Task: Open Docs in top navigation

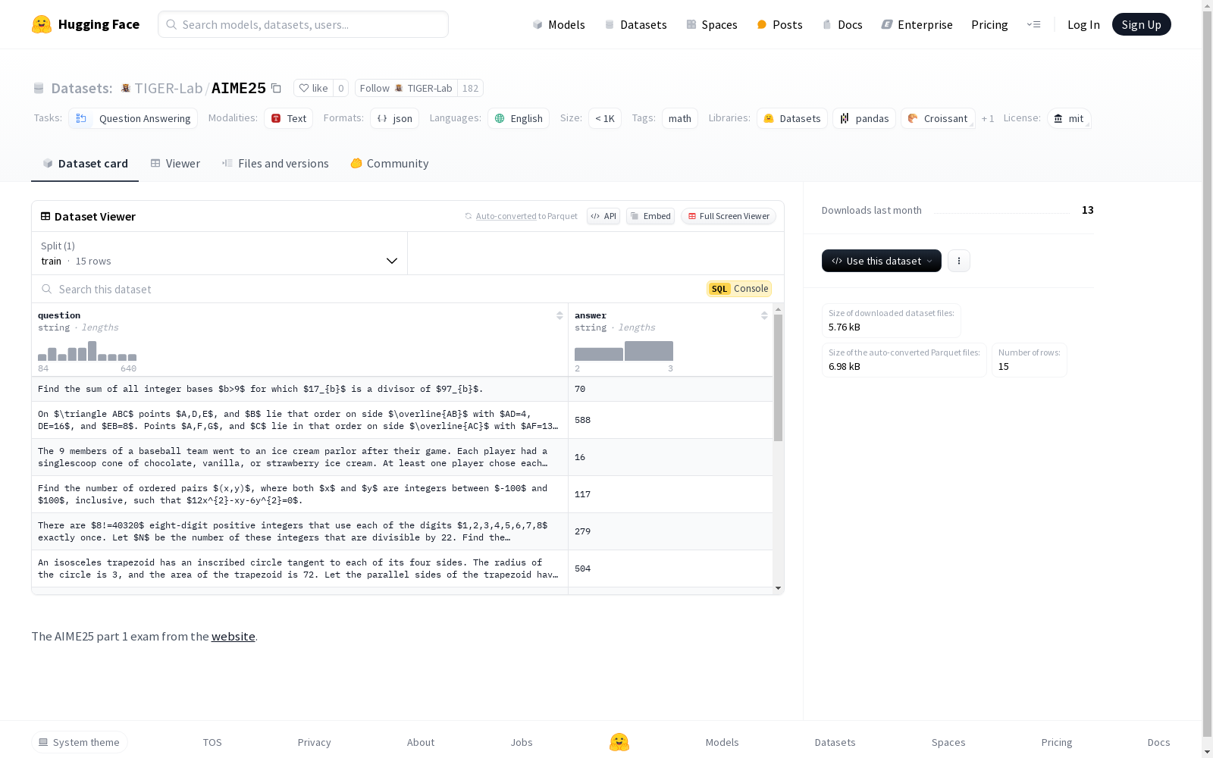Action: point(842,24)
